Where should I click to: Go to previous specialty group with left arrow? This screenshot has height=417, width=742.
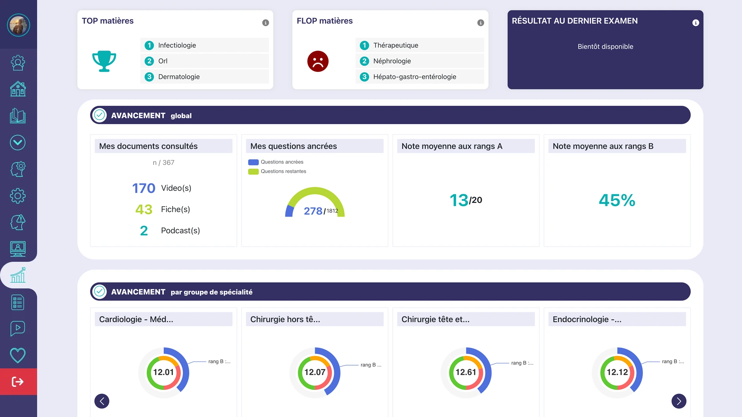(x=102, y=401)
